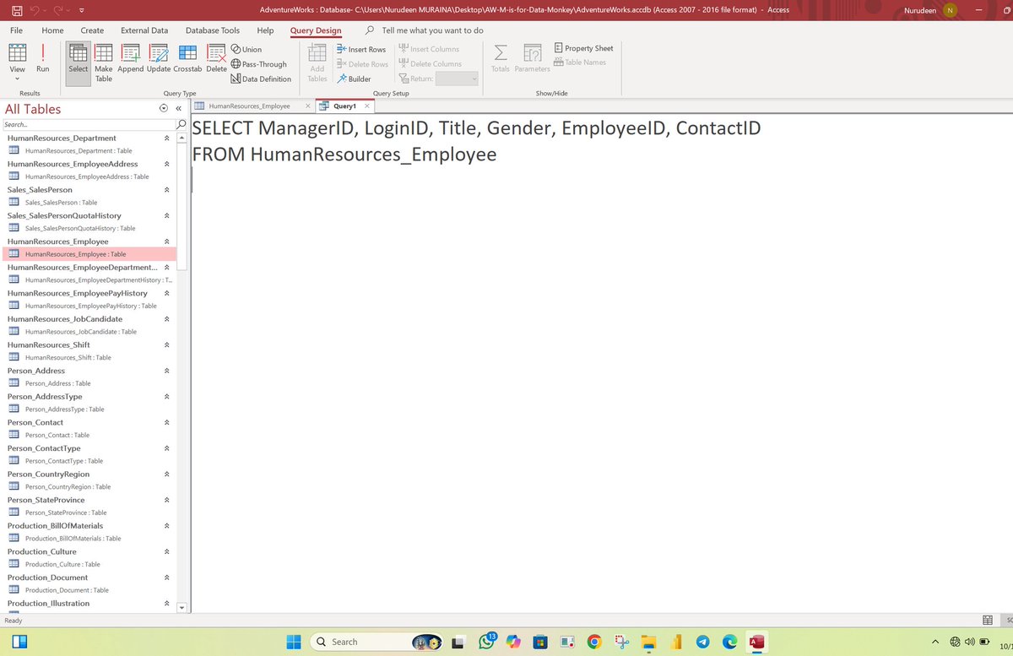Open the File menu
1013x656 pixels.
16,30
